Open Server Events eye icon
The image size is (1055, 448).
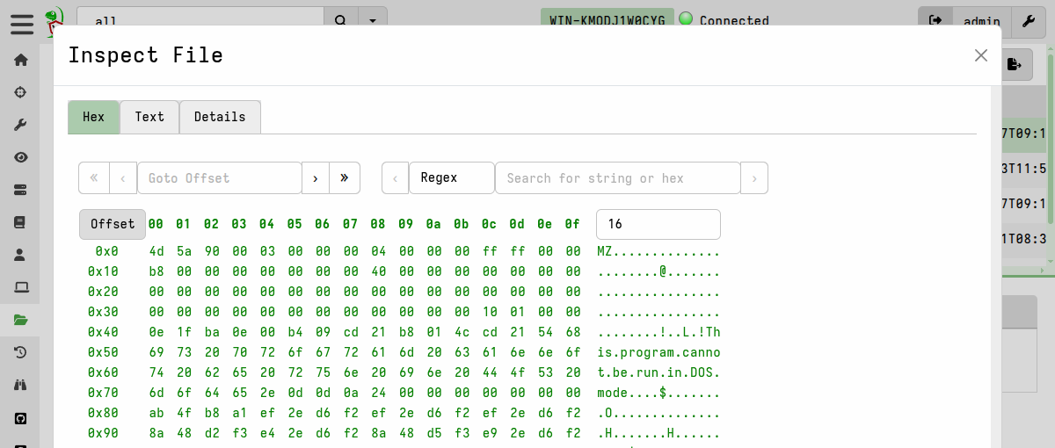tap(21, 157)
